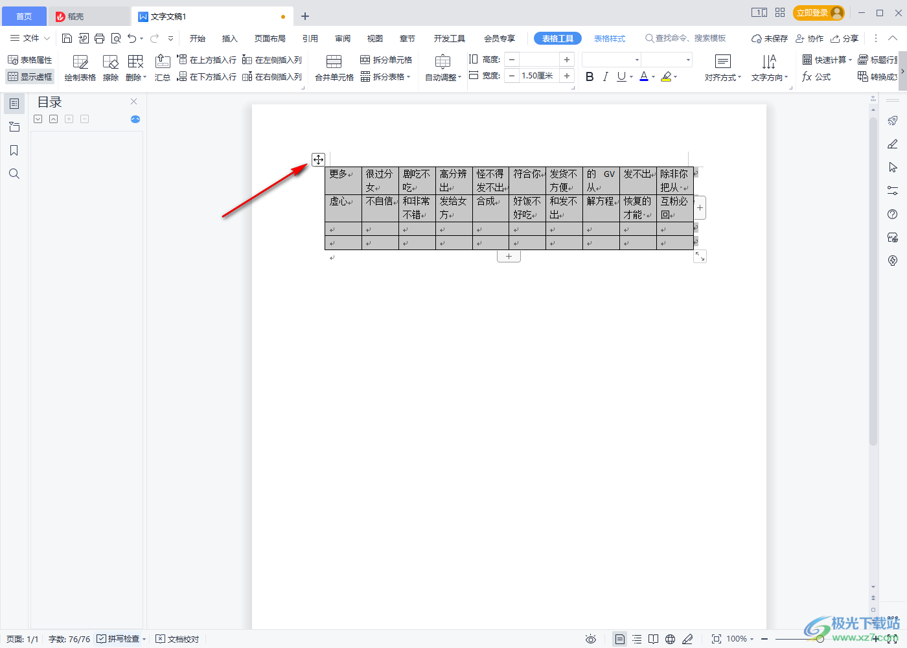Apply the yellow highlight color
This screenshot has width=907, height=648.
[666, 76]
